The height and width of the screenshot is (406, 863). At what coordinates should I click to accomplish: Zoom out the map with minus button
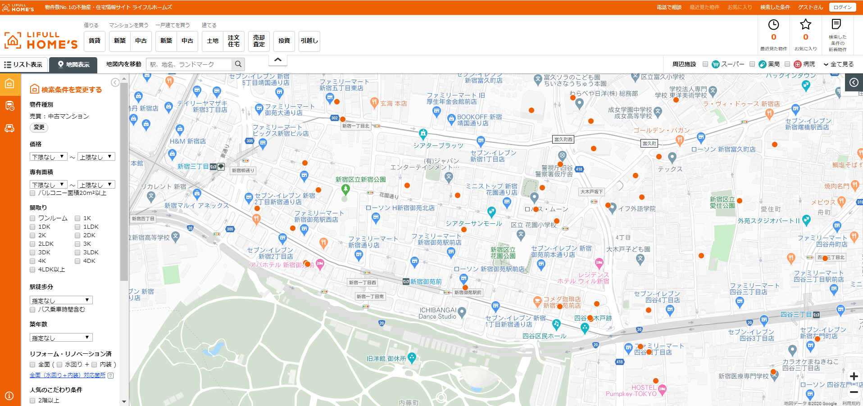[854, 392]
